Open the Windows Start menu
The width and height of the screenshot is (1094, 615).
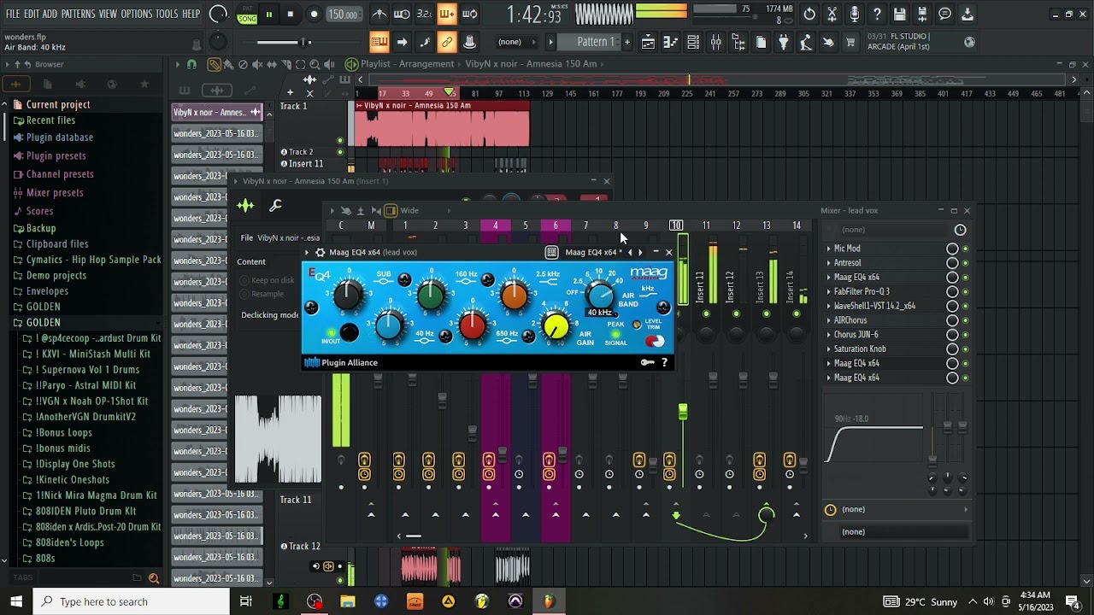click(15, 601)
